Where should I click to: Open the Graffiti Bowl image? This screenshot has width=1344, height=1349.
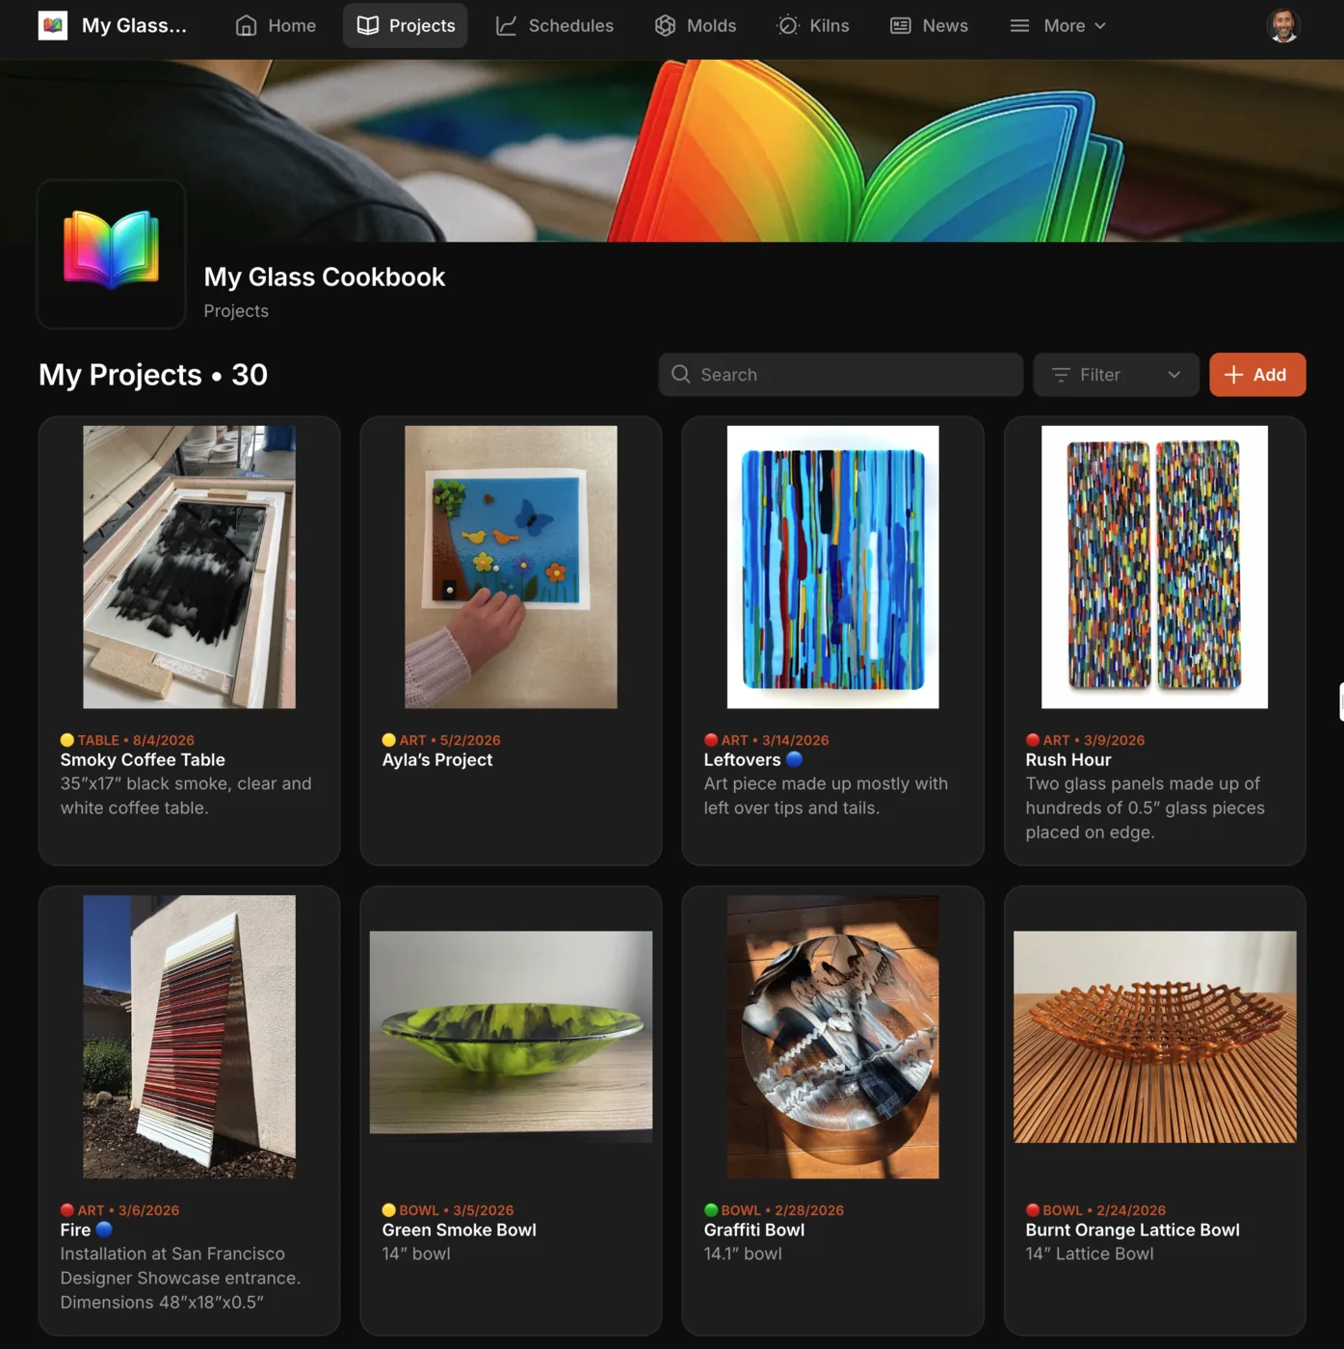(832, 1037)
